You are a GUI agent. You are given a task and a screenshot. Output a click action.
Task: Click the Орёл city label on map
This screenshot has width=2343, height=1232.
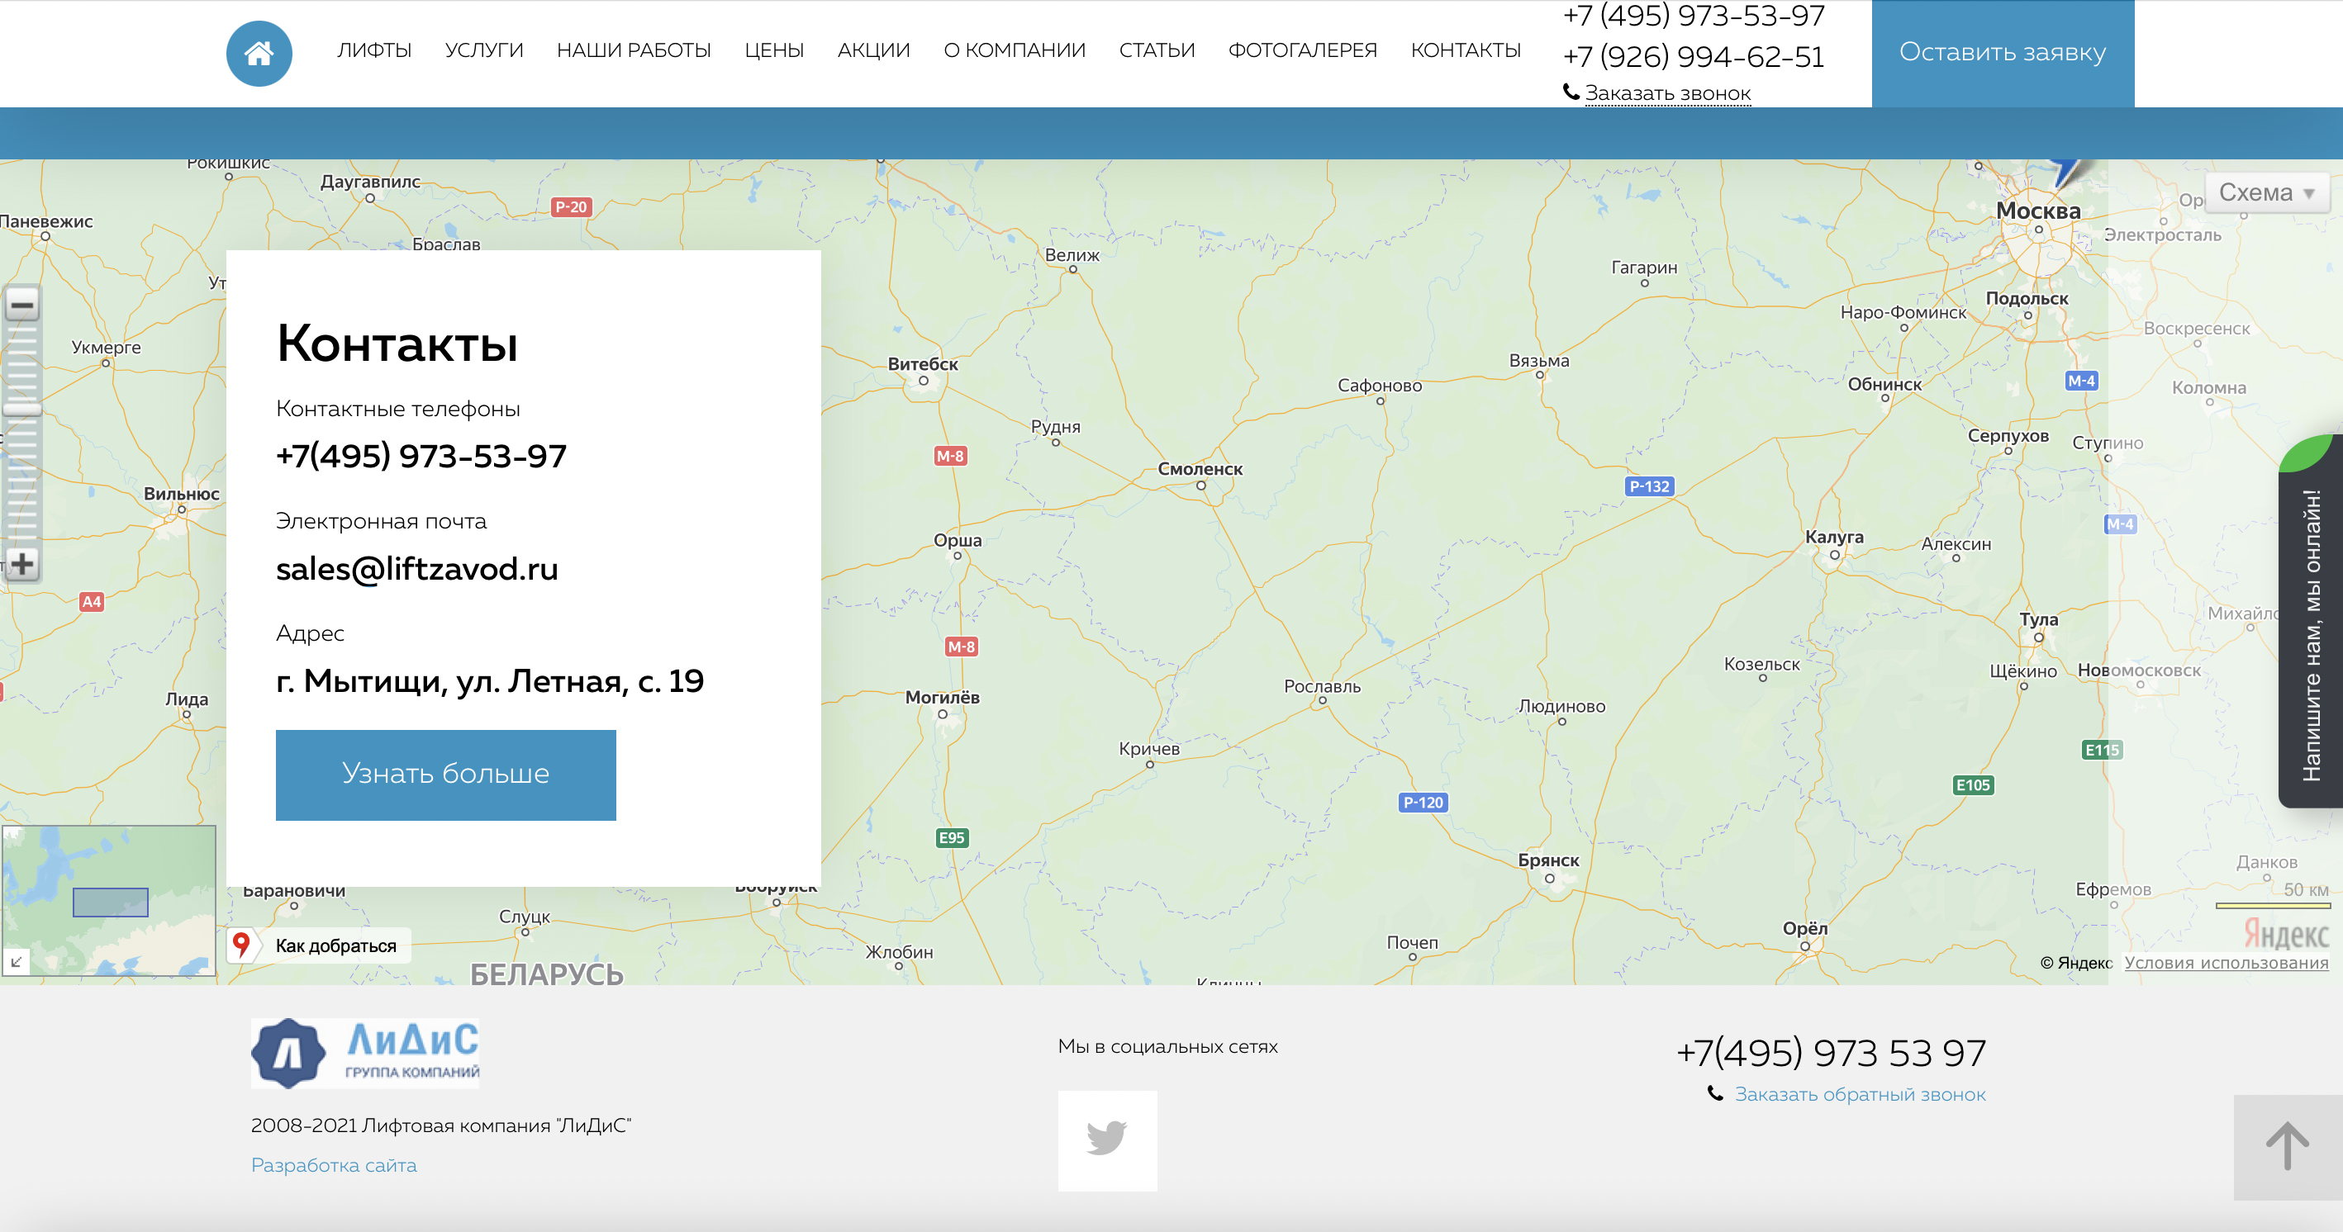(1804, 928)
